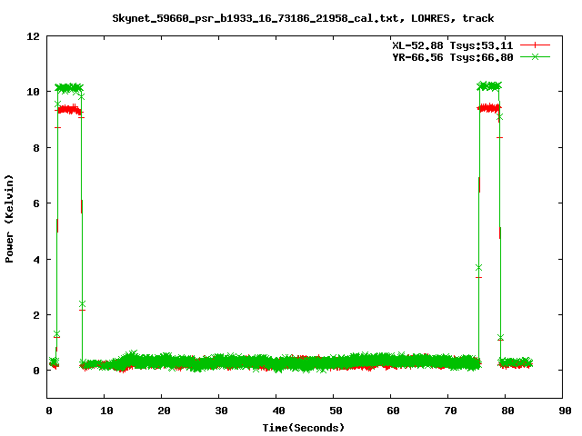
Task: Click x-axis tick label 60
Action: click(393, 411)
